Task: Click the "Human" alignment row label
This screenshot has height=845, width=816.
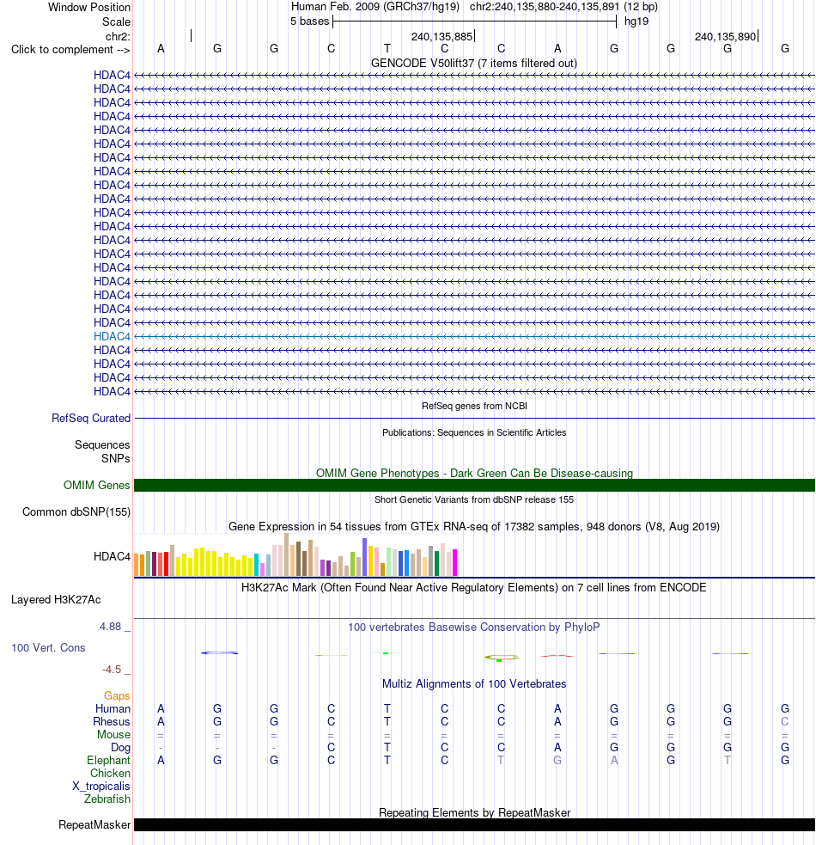Action: coord(113,708)
